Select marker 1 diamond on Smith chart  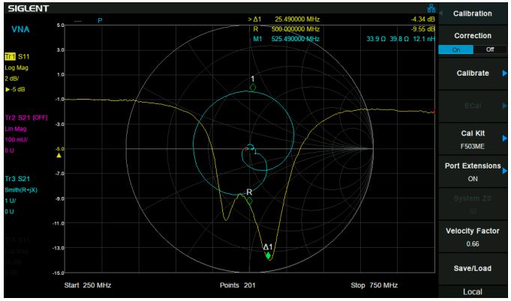pyautogui.click(x=253, y=88)
